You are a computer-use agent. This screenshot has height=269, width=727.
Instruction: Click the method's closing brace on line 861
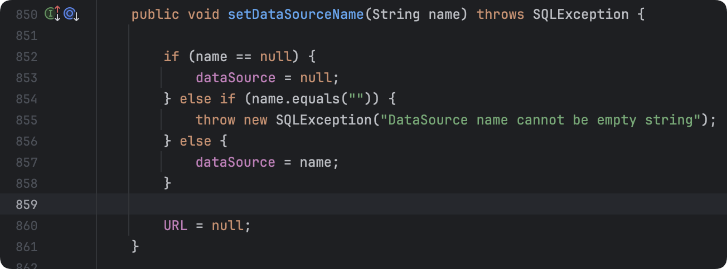tap(135, 247)
